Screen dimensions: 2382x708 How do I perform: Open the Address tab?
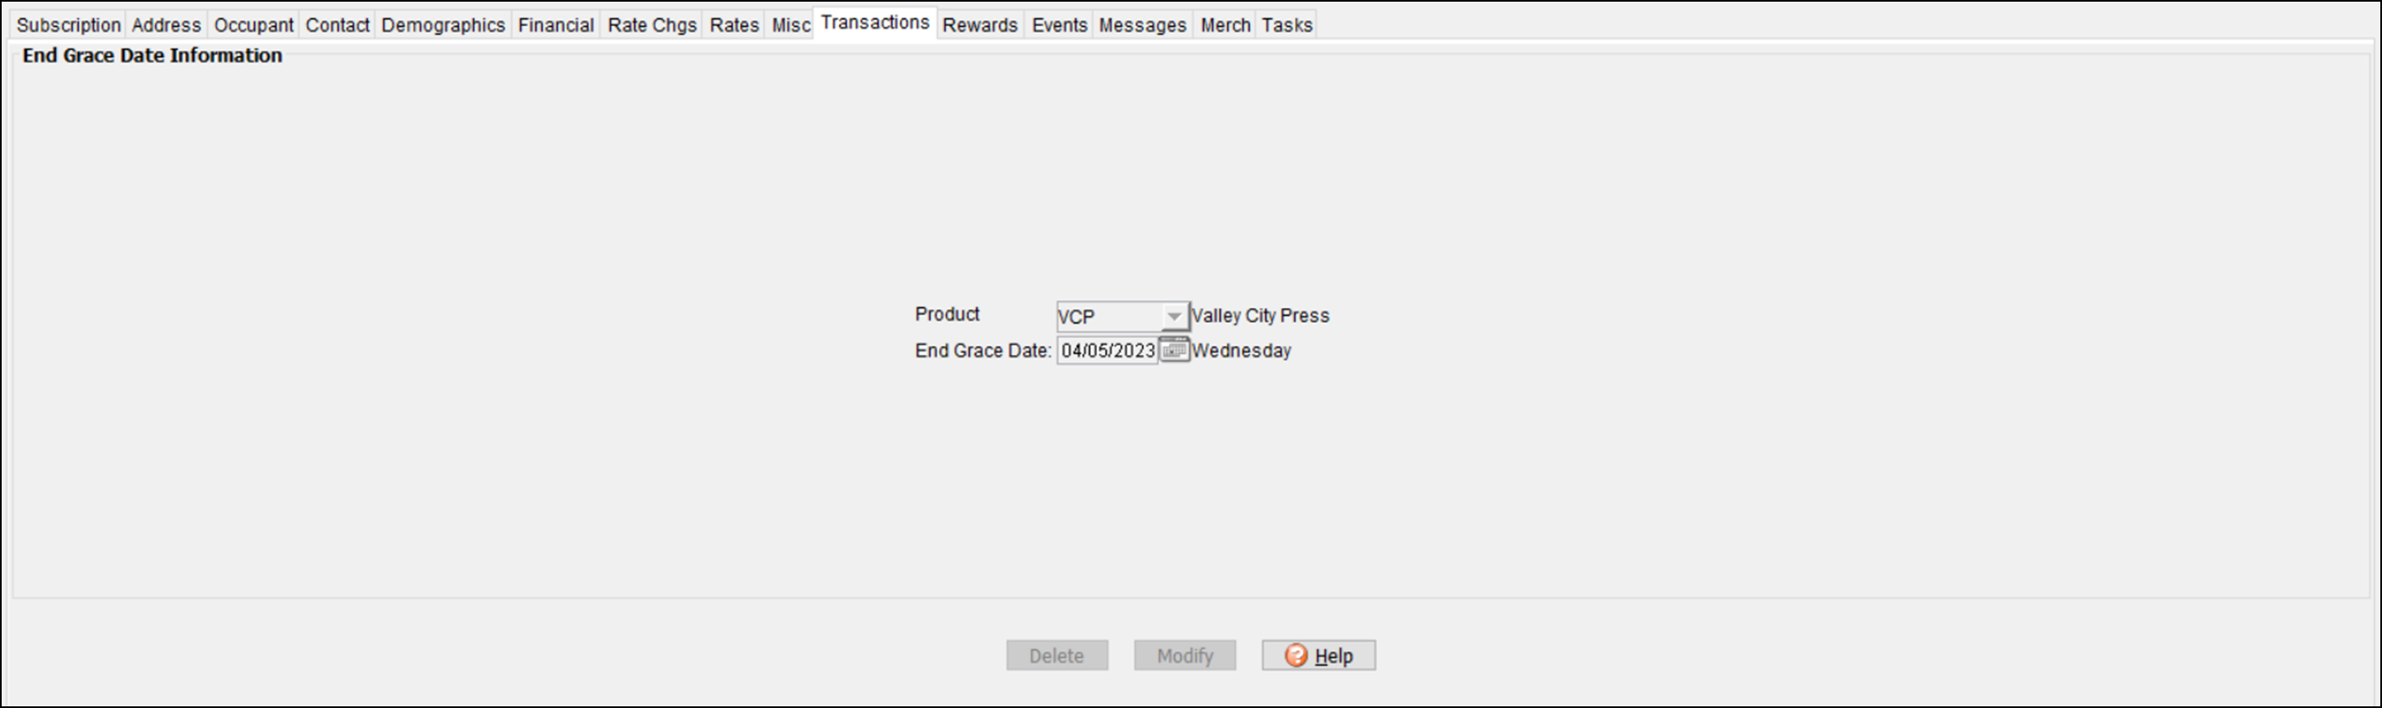tap(166, 25)
